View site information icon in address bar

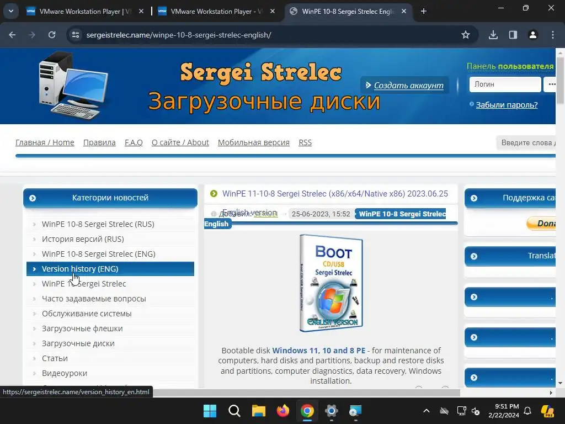(76, 35)
